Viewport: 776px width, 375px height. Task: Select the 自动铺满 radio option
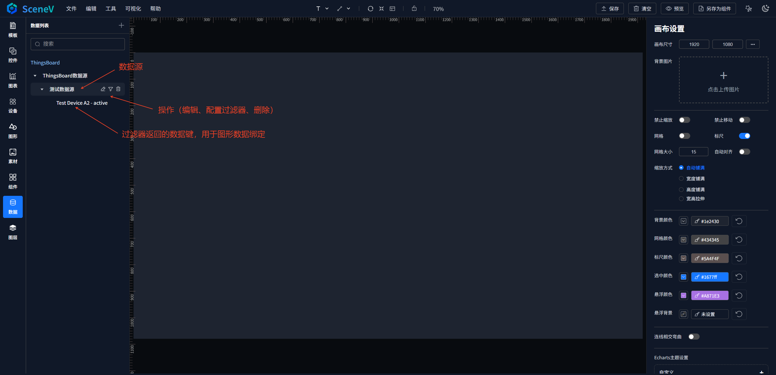(681, 168)
